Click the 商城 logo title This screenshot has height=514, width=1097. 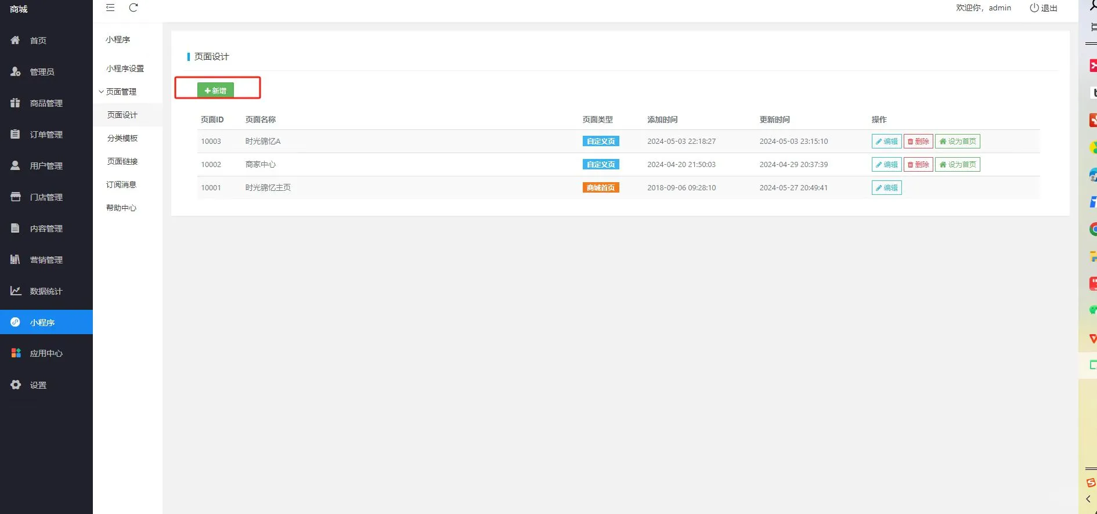(x=19, y=9)
